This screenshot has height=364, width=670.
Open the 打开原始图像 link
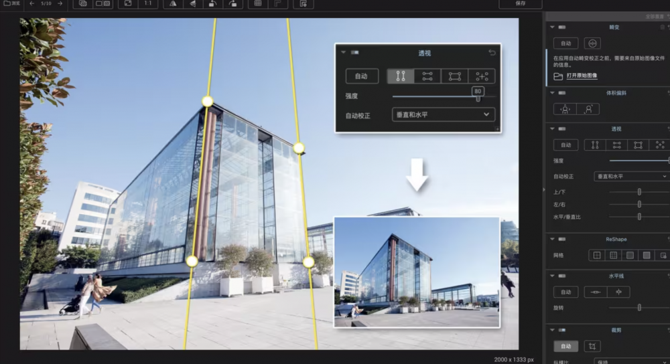coord(582,76)
